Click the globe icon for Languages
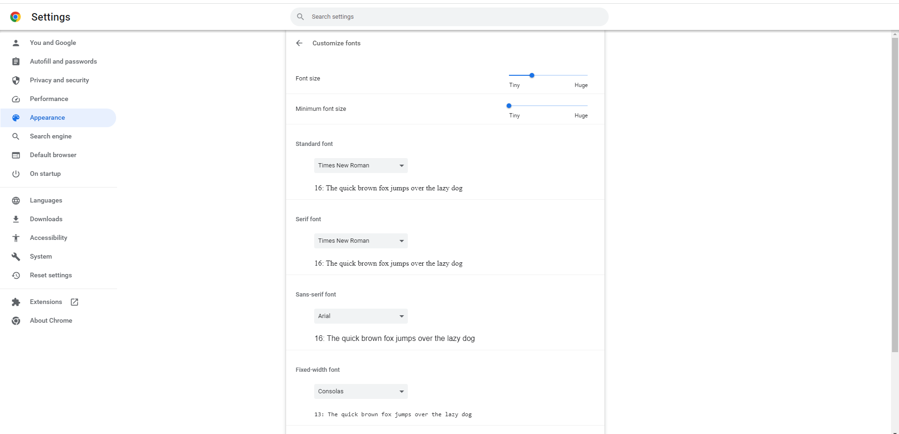899x434 pixels. point(16,200)
